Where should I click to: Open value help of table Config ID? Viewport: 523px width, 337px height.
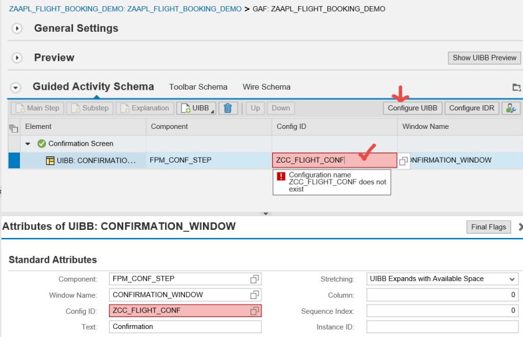tap(403, 161)
